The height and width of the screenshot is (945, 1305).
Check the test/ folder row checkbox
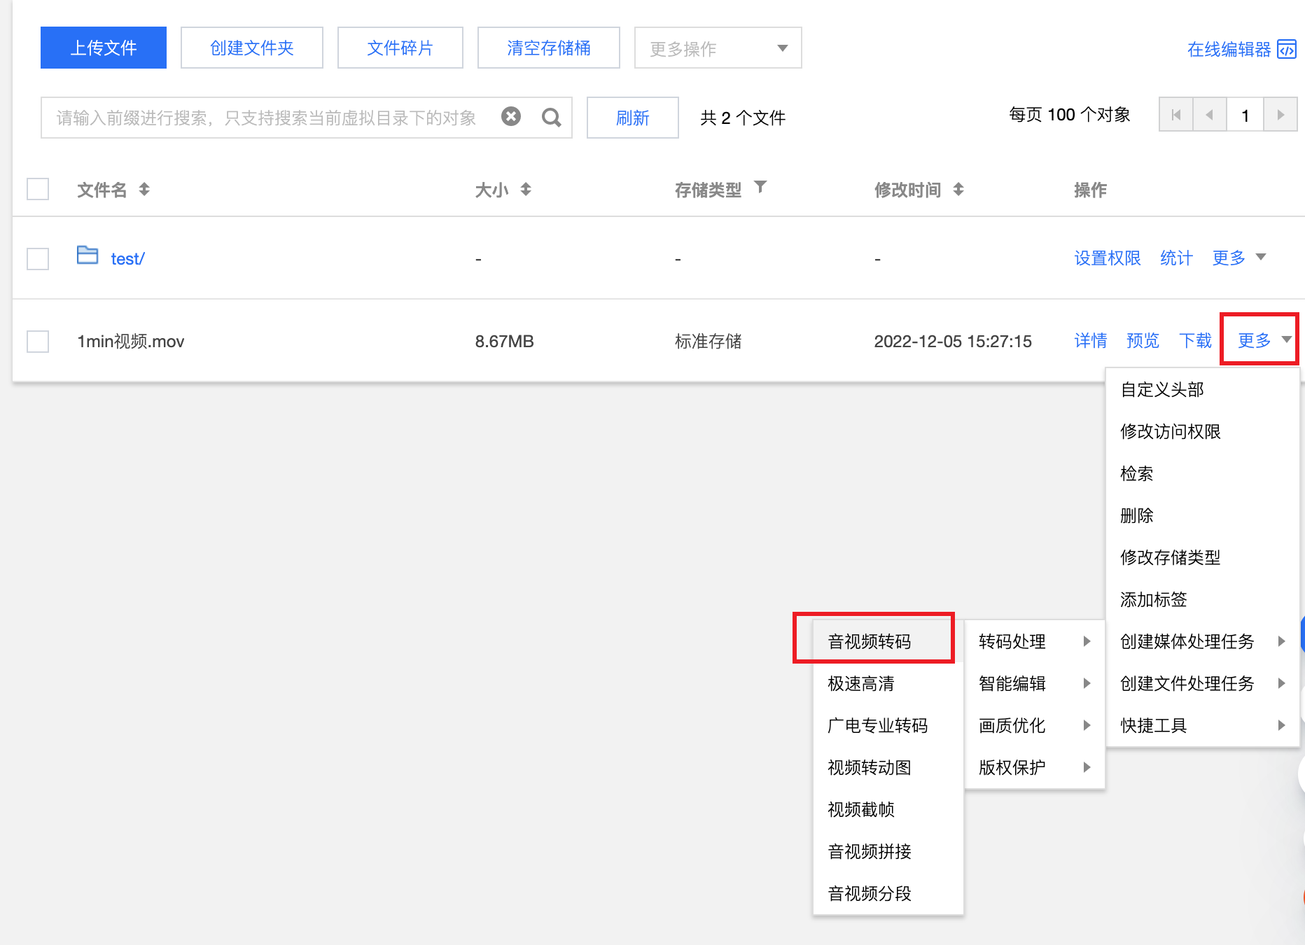point(38,258)
